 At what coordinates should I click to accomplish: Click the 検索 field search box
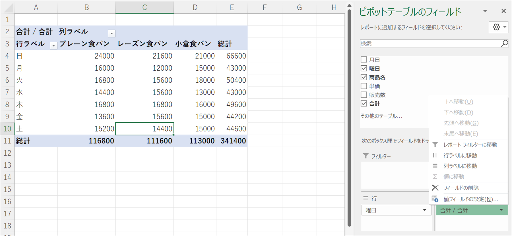coord(430,43)
